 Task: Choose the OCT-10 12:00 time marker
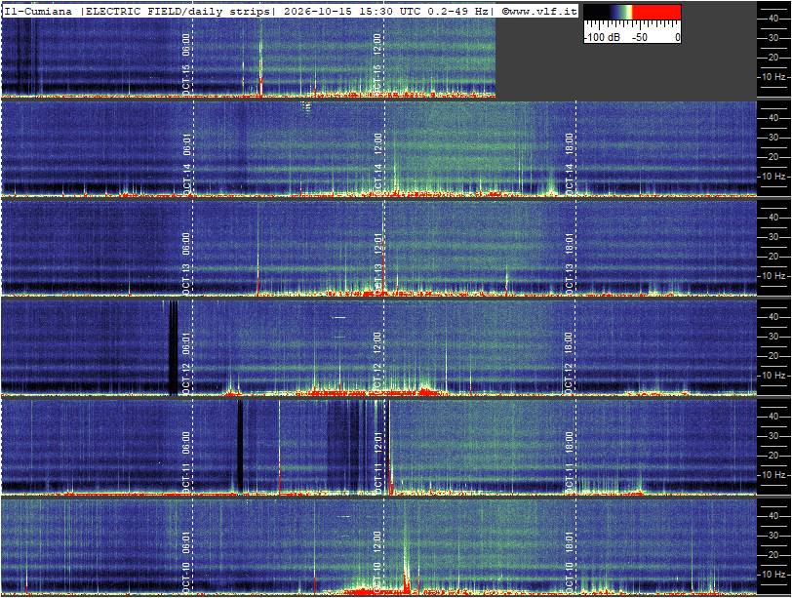click(x=376, y=562)
